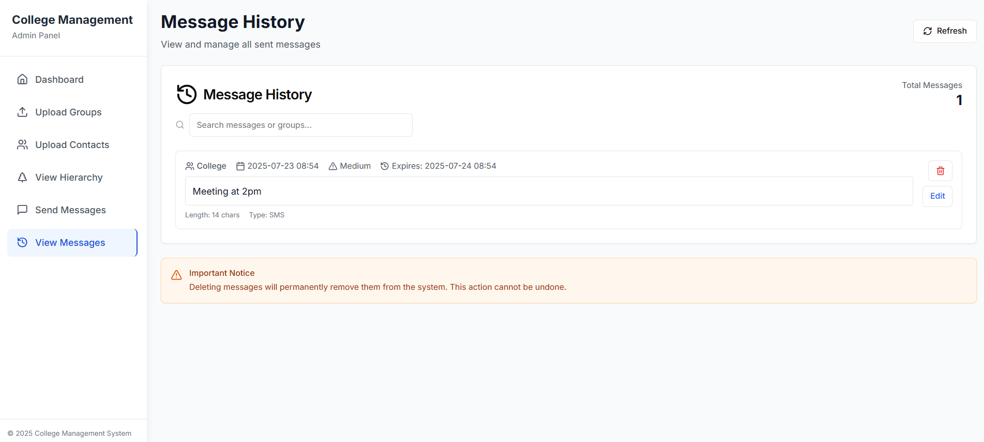Go to Upload Groups
This screenshot has width=984, height=442.
pyautogui.click(x=72, y=112)
